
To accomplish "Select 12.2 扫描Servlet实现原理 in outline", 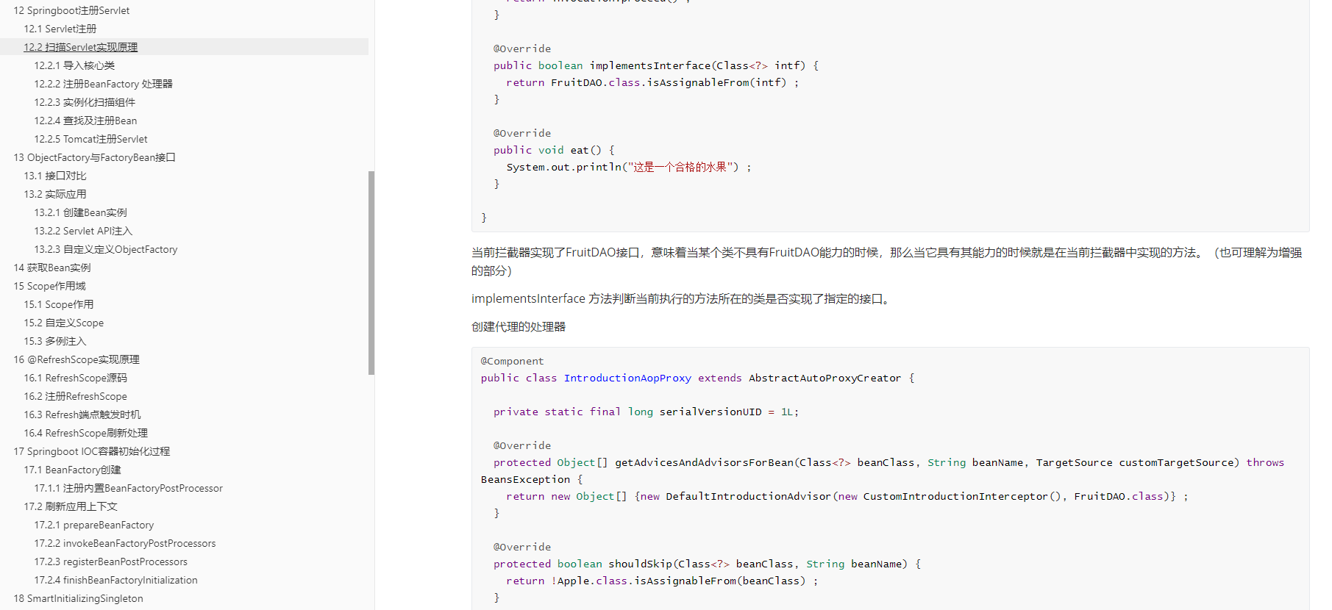I will click(x=81, y=47).
